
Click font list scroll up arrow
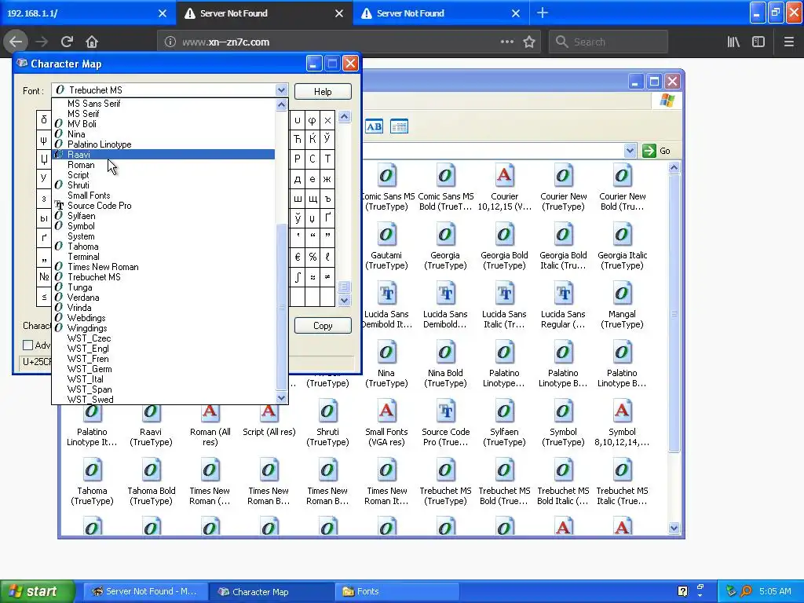[x=282, y=105]
